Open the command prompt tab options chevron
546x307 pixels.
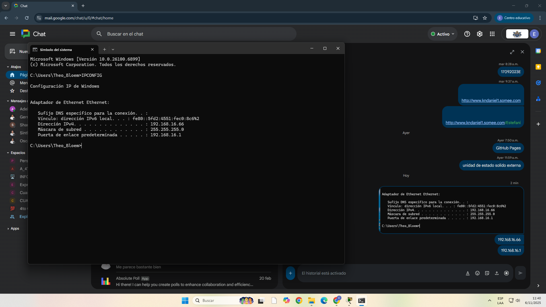click(x=113, y=49)
